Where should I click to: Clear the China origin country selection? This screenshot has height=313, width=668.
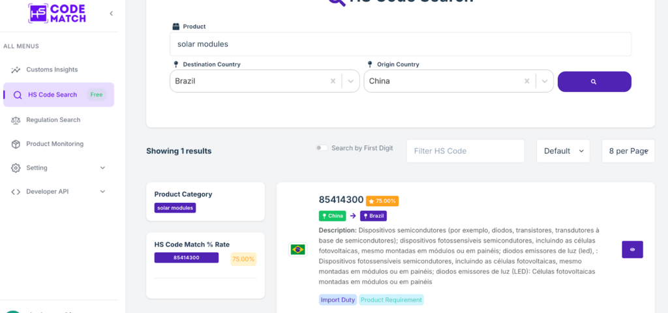pos(526,82)
